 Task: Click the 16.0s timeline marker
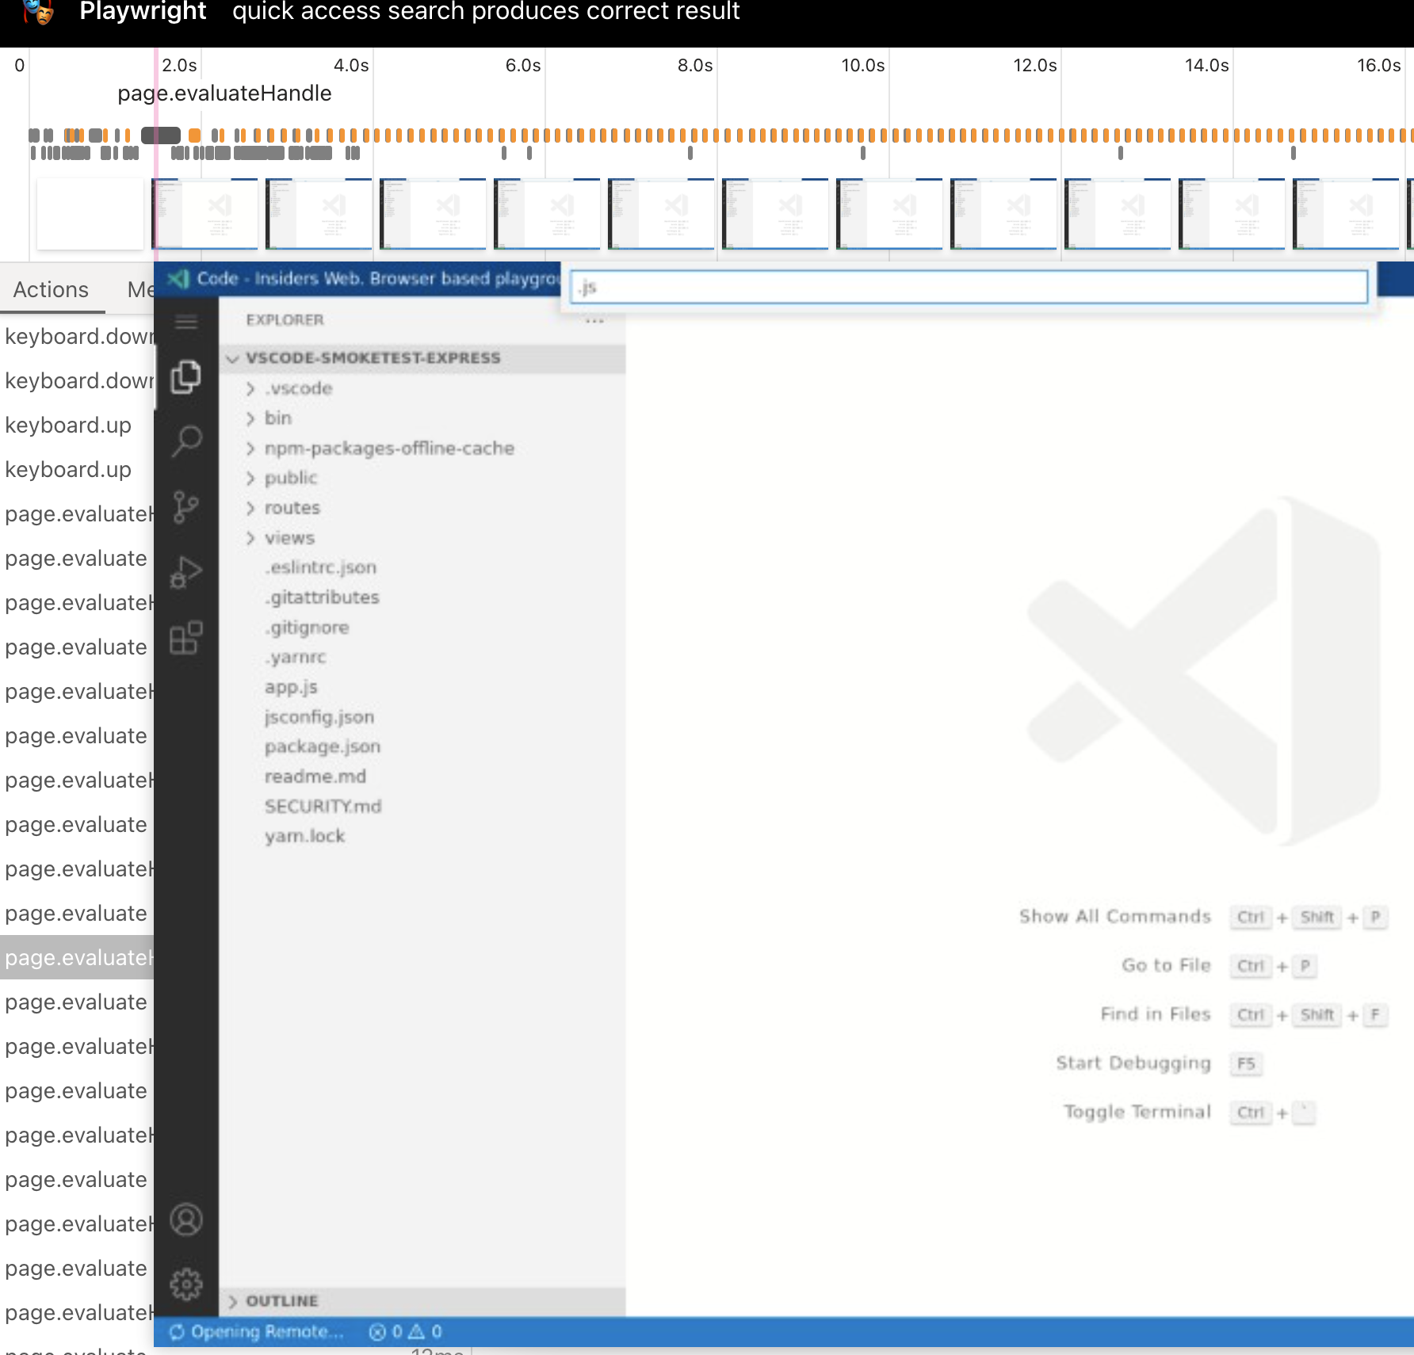click(x=1378, y=66)
